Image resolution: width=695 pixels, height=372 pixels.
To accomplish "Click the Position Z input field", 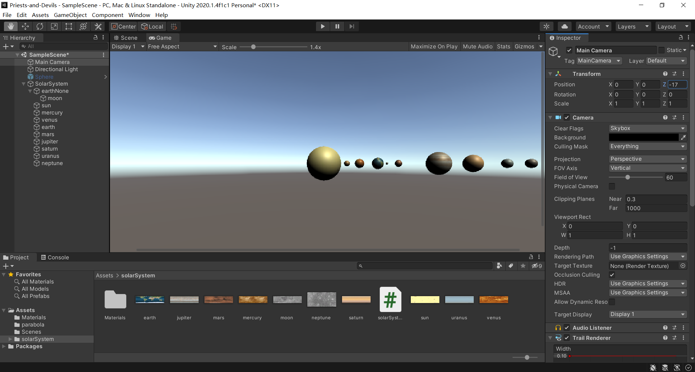I will (677, 85).
